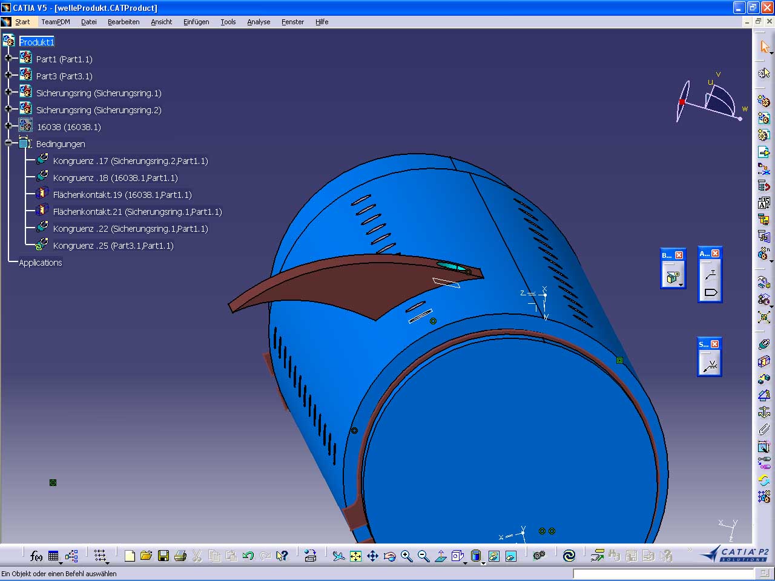Click the Graph Tree Reordering icon
775x581 pixels.
764,186
